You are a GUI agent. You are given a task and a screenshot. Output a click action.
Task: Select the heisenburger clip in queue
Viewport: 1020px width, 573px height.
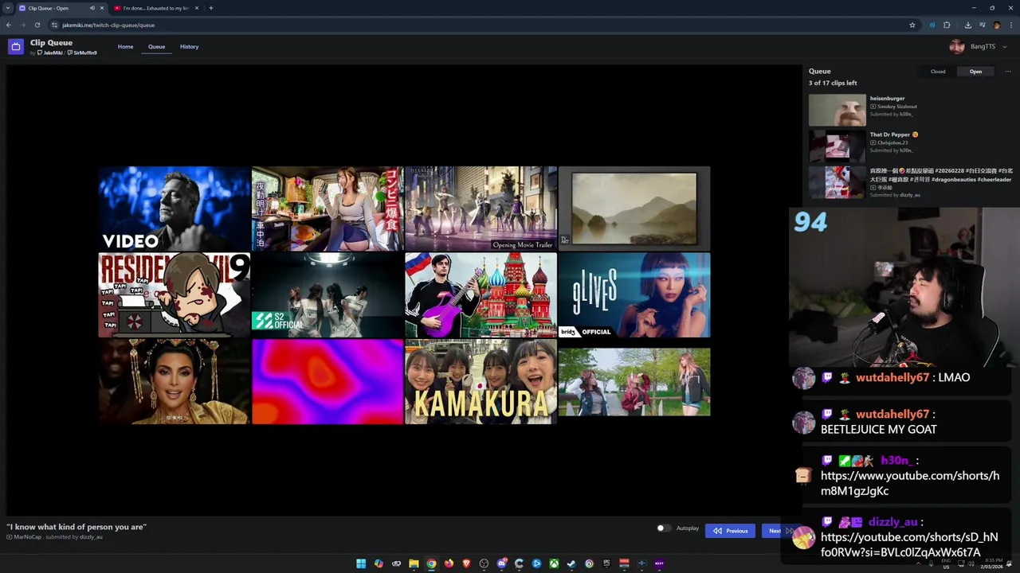click(x=910, y=110)
